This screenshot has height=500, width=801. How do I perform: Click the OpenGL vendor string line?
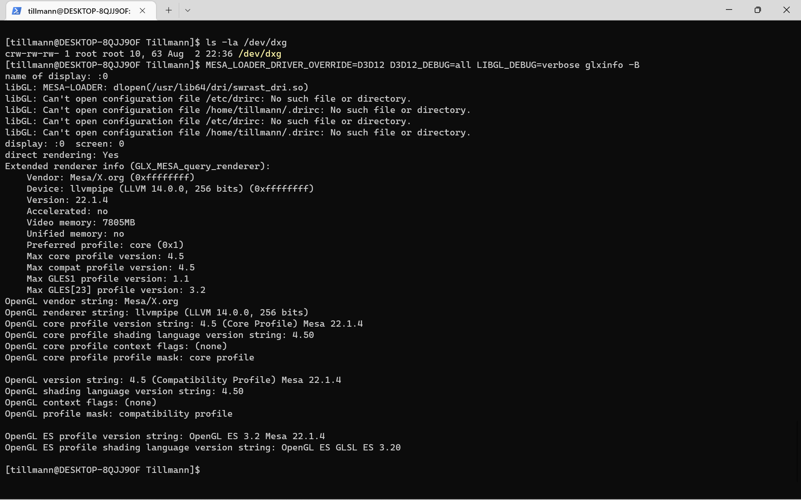[x=91, y=301]
